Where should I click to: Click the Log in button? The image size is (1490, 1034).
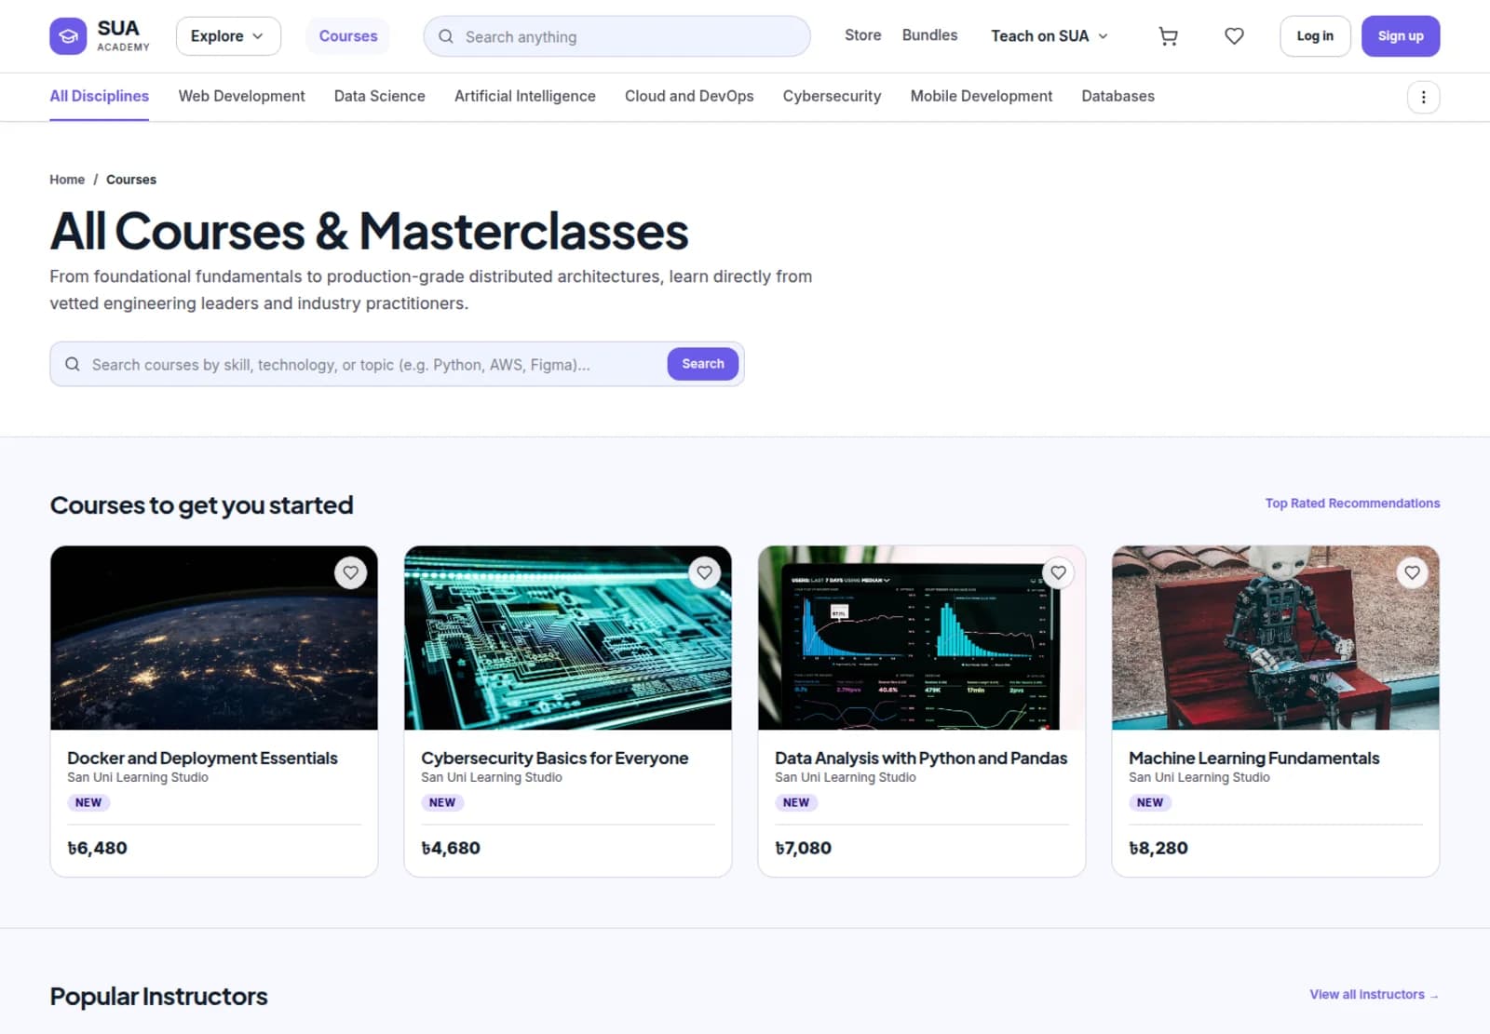click(1315, 36)
